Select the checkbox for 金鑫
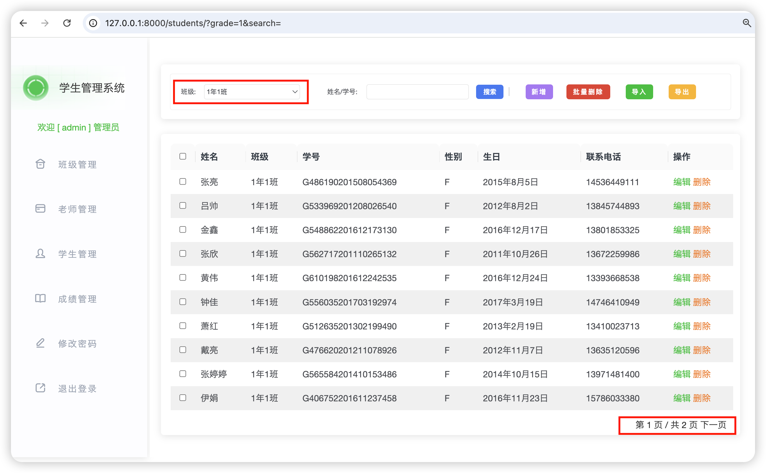 (x=183, y=230)
